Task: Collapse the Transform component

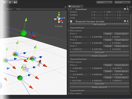Action: tap(69, 9)
